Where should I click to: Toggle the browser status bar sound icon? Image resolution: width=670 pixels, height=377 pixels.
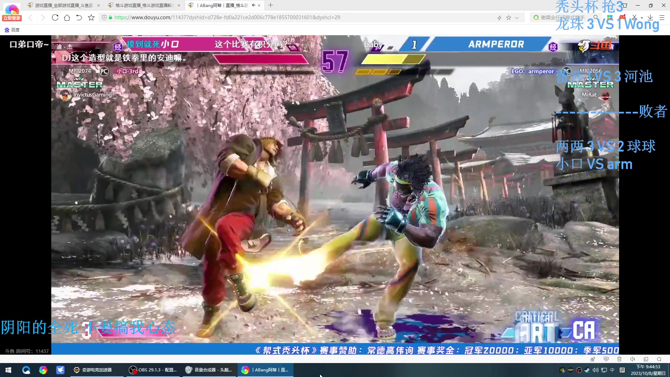(x=633, y=359)
